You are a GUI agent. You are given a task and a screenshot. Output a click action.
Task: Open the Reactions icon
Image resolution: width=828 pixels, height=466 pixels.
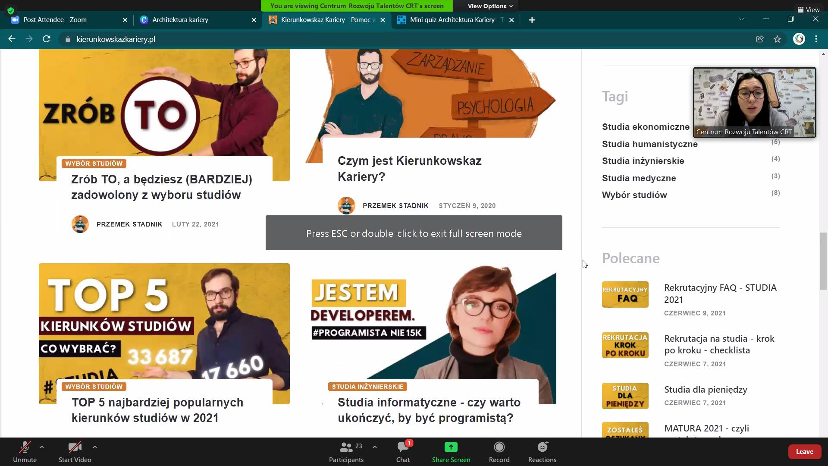[x=542, y=447]
